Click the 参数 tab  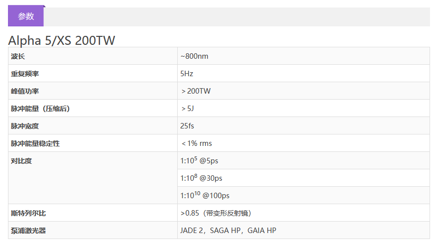point(26,16)
